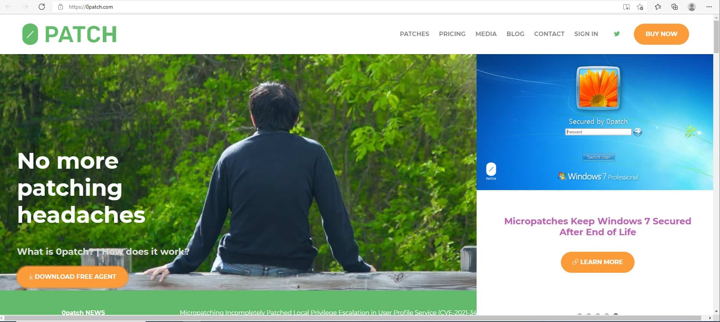This screenshot has height=322, width=720.
Task: Click SIGN IN in the navigation
Action: [586, 34]
